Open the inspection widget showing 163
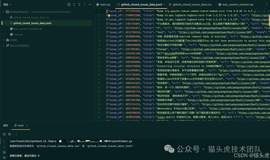Viewport: 270px width, 160px height. 257,11
